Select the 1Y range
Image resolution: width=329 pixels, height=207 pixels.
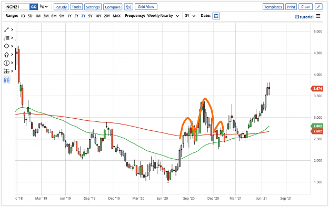(x=69, y=16)
